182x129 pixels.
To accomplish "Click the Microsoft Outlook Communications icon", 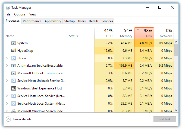I will [14, 73].
